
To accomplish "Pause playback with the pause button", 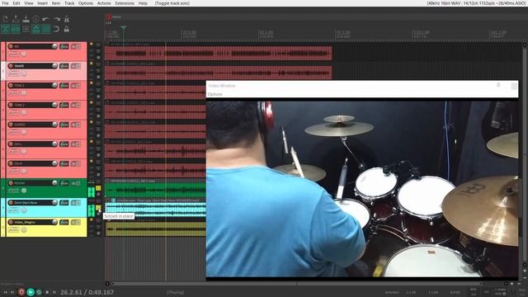I will (x=54, y=292).
